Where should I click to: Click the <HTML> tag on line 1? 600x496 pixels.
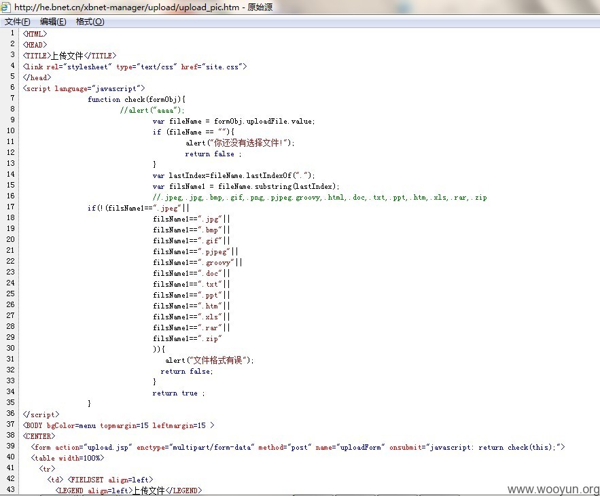point(35,34)
